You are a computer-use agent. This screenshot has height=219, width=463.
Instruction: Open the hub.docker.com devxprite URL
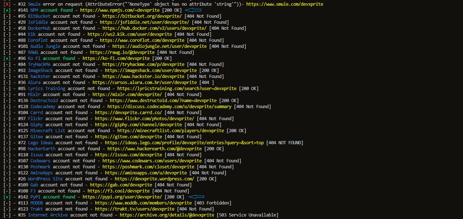point(154,28)
